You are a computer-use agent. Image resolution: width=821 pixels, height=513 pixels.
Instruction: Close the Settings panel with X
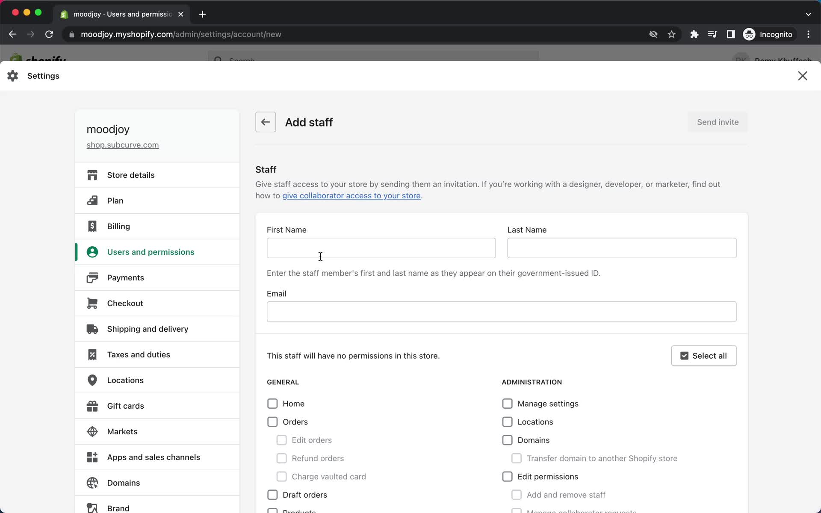[x=803, y=76]
